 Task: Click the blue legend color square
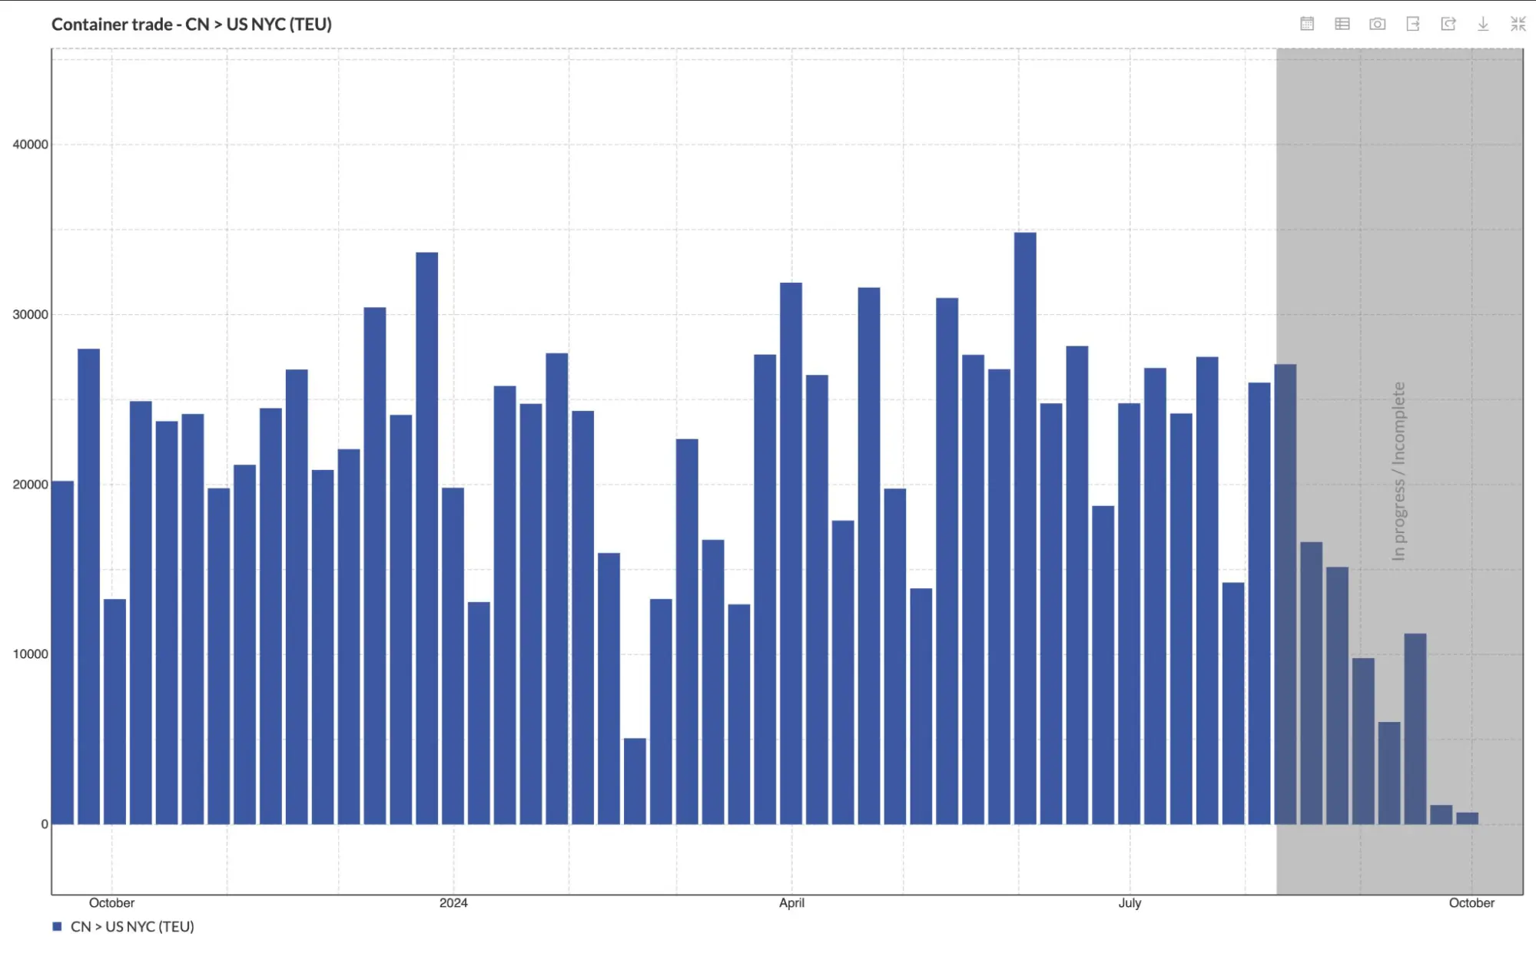(57, 926)
